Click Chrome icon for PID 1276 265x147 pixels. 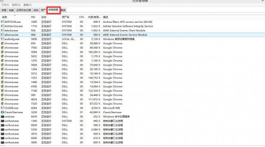click(x=2, y=61)
